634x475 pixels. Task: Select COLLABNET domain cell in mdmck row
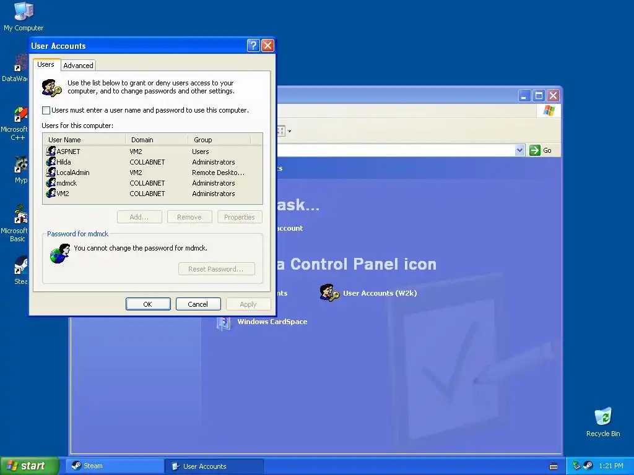[x=147, y=183]
